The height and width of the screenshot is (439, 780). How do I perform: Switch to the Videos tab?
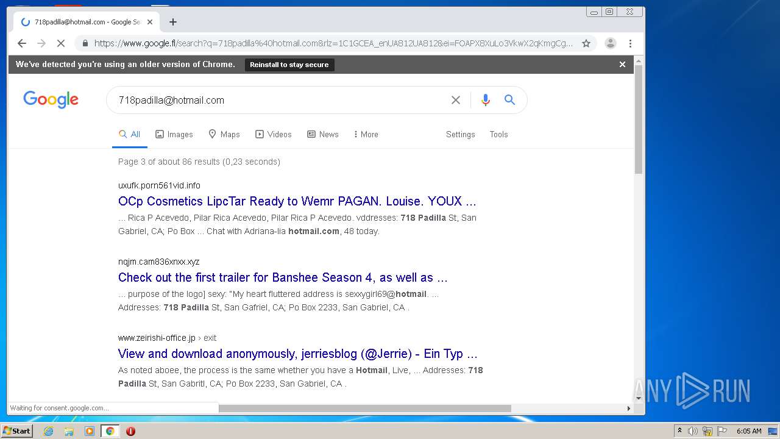point(274,134)
